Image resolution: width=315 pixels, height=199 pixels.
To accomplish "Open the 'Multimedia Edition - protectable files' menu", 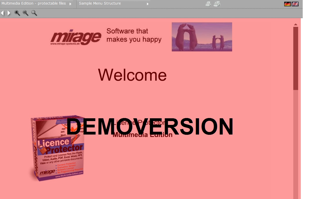I will click(36, 4).
